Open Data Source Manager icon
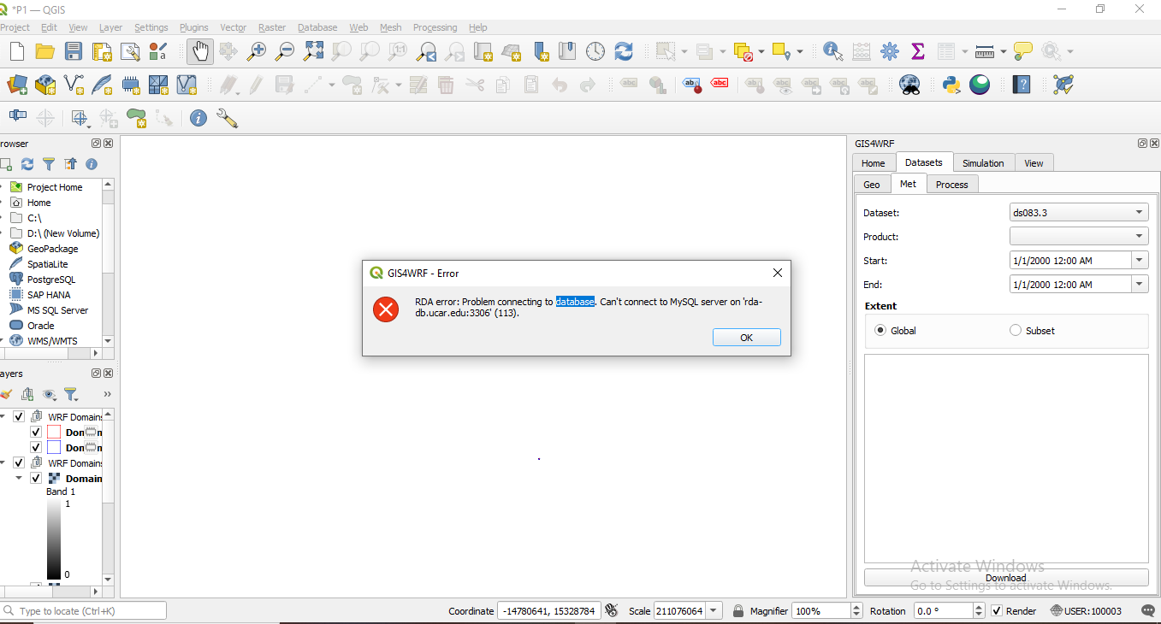This screenshot has width=1161, height=624. point(17,85)
